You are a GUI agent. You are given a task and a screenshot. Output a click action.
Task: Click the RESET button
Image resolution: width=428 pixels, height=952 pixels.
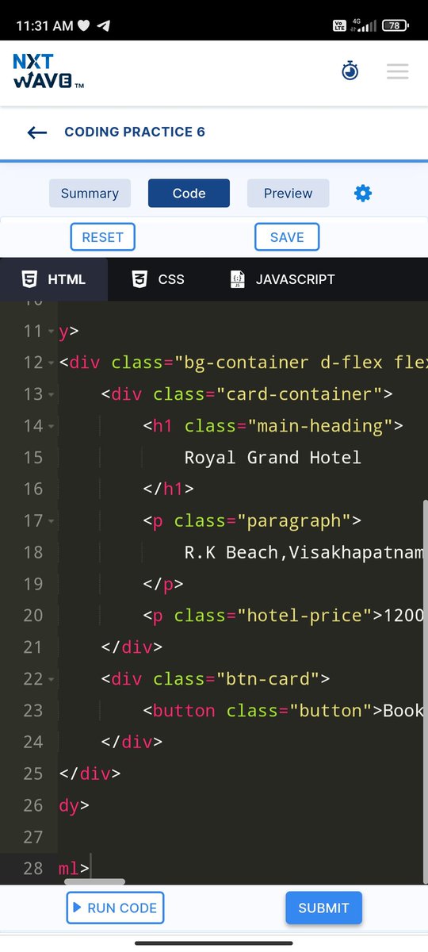pos(103,237)
